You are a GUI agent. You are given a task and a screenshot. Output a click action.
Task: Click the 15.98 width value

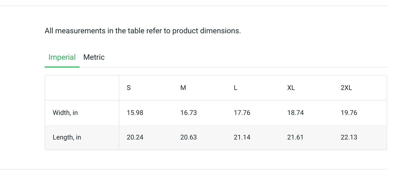135,113
